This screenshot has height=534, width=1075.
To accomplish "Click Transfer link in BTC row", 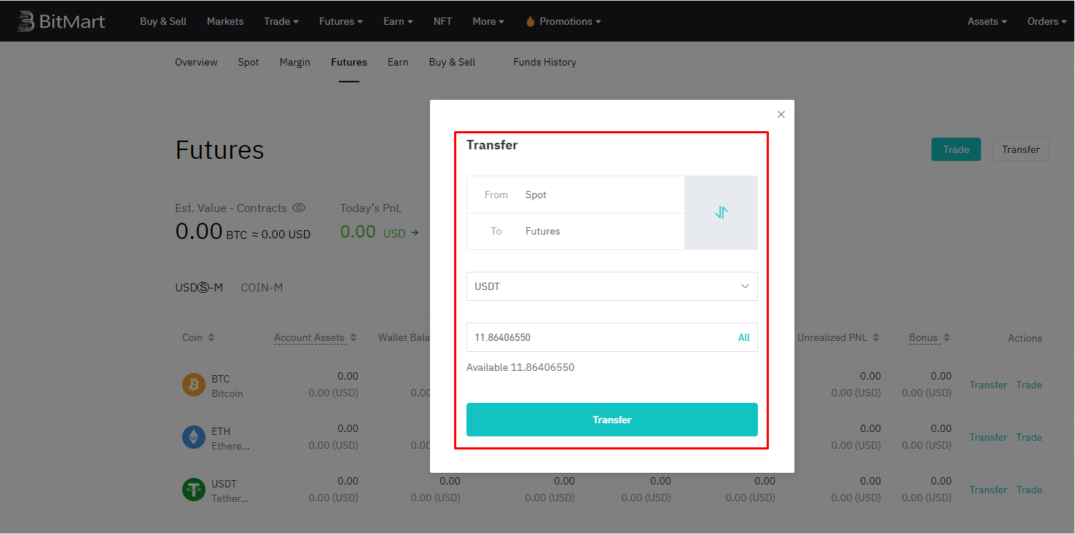I will 988,385.
